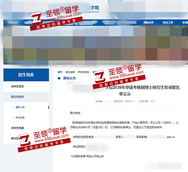
Task: Collapse the 研究生招生 sidebar section
Action: [17, 97]
